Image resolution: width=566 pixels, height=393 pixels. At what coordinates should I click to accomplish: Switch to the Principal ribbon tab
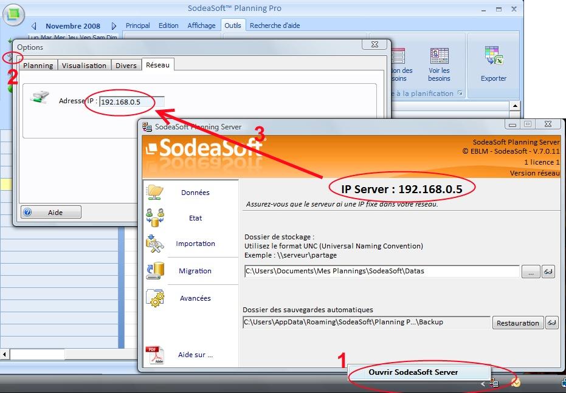(137, 26)
